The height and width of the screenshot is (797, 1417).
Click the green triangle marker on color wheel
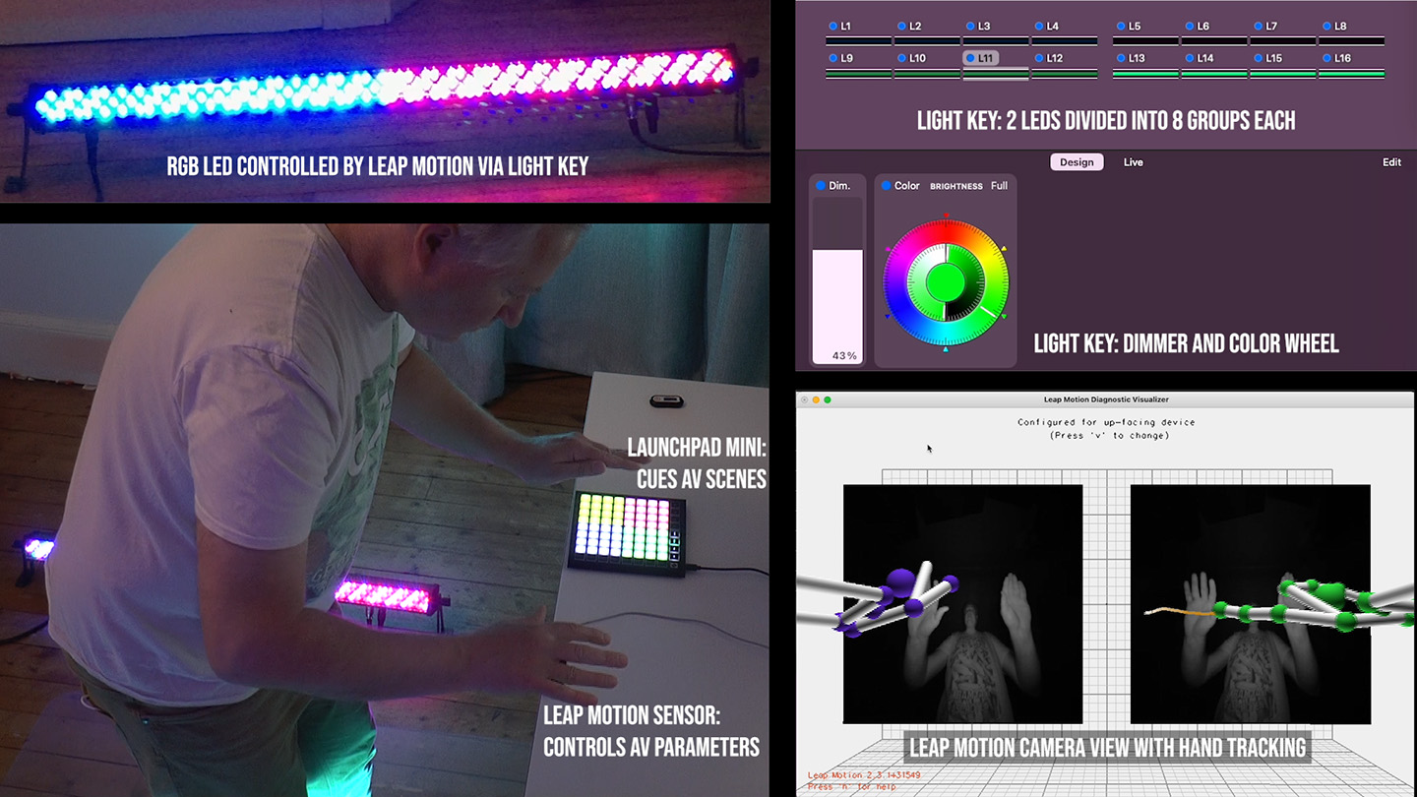1004,317
